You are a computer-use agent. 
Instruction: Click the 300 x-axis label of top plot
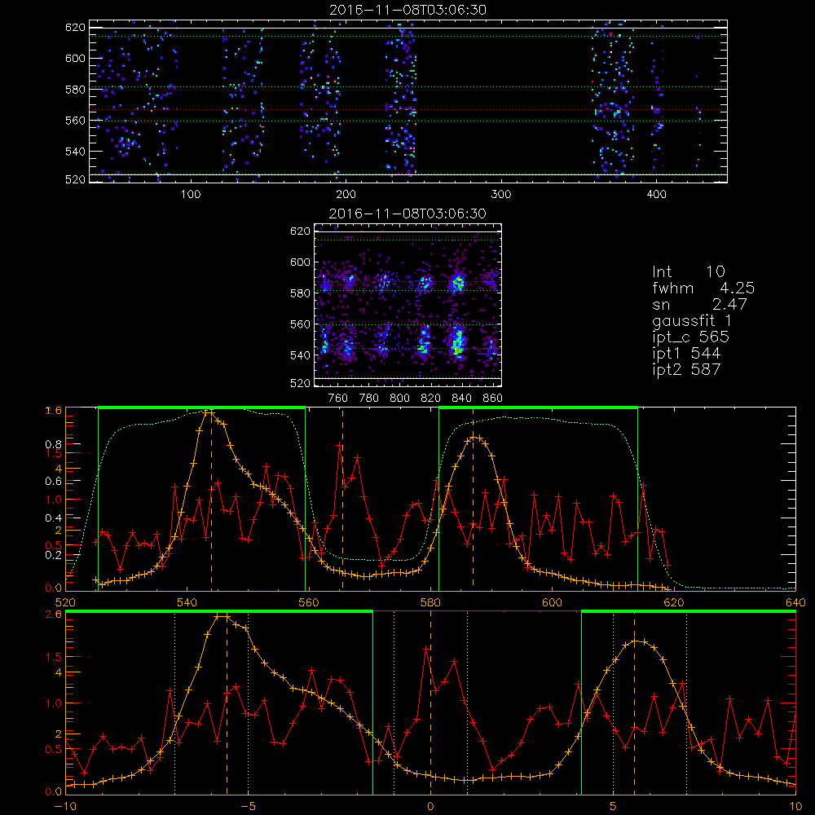click(x=501, y=195)
